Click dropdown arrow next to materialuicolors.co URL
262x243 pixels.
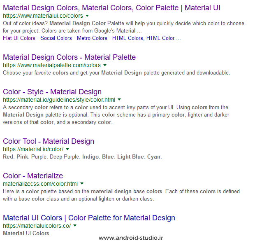(x=75, y=226)
